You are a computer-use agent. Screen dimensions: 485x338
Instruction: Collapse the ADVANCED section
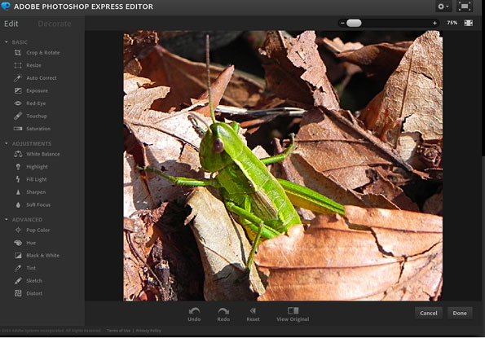7,220
